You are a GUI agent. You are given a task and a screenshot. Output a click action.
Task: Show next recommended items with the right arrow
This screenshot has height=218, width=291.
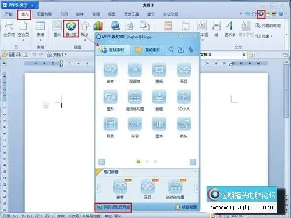click(x=196, y=188)
